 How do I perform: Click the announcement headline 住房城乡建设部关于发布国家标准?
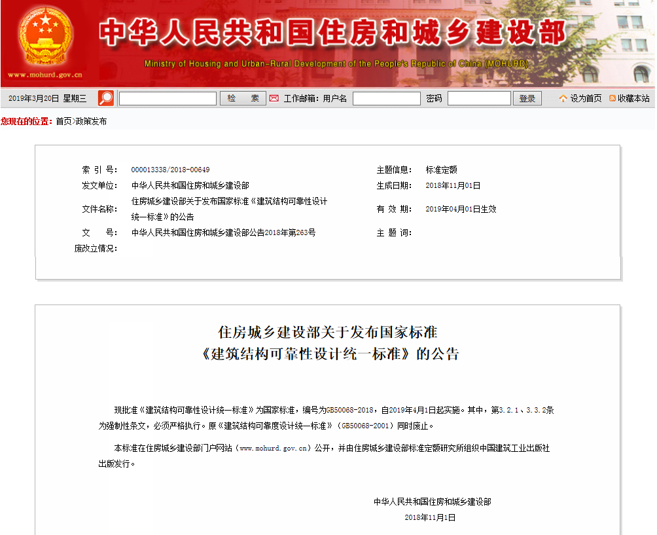(328, 332)
